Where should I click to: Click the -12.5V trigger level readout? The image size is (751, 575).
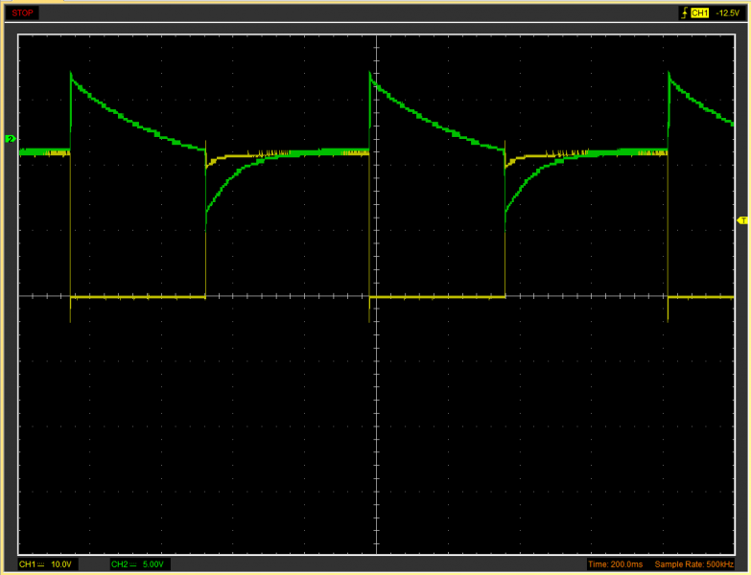730,12
